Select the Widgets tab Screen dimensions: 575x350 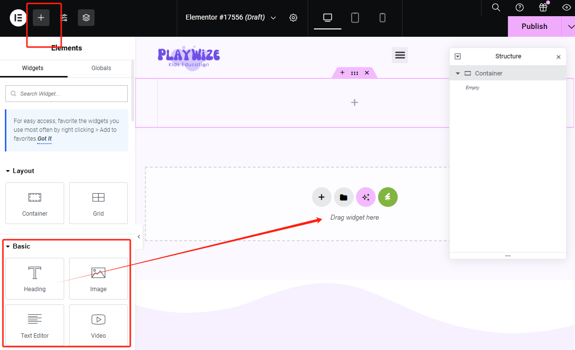click(x=33, y=68)
